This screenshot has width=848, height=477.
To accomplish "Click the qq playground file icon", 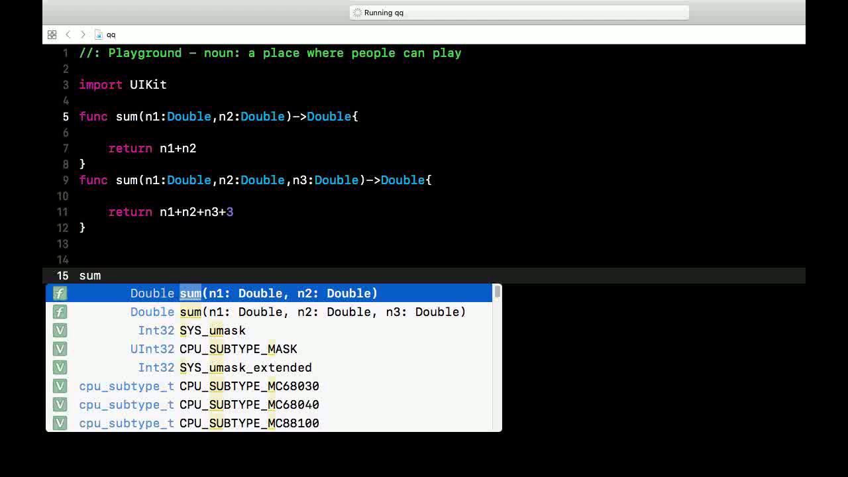I will pyautogui.click(x=99, y=34).
